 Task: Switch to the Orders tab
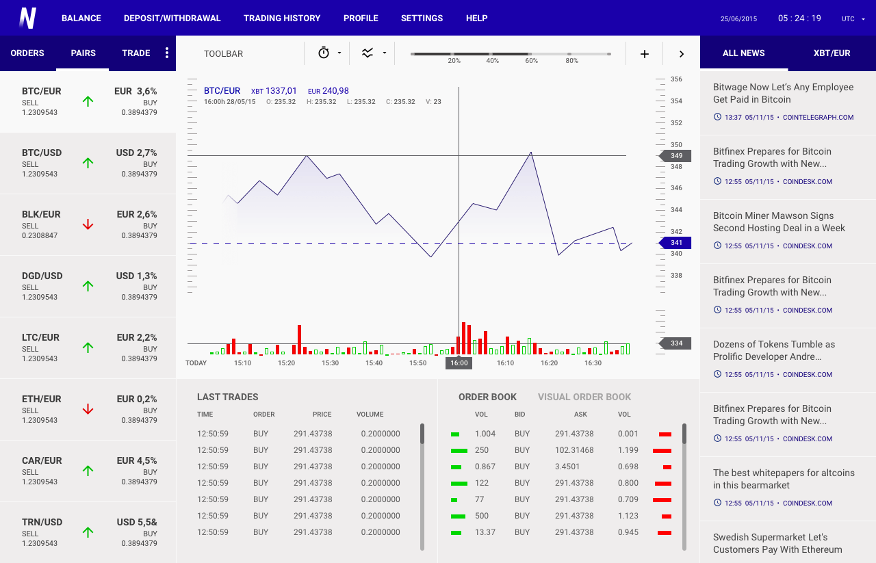coord(27,53)
